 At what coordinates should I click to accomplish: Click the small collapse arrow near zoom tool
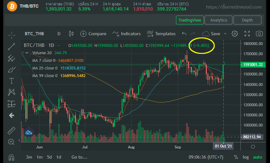point(19,140)
